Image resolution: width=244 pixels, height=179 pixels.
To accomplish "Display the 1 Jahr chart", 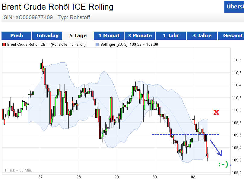I will (x=171, y=35).
